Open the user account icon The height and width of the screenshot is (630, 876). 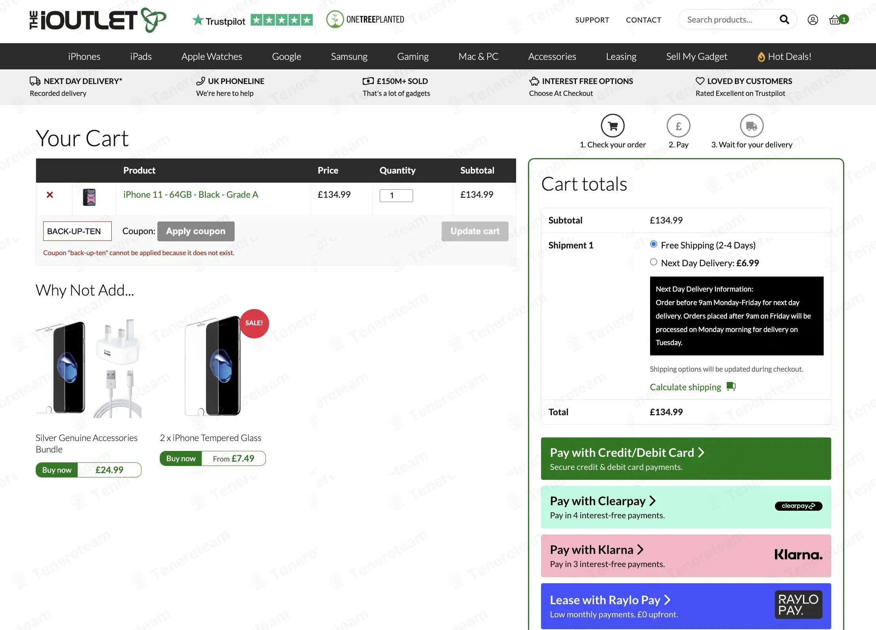813,20
